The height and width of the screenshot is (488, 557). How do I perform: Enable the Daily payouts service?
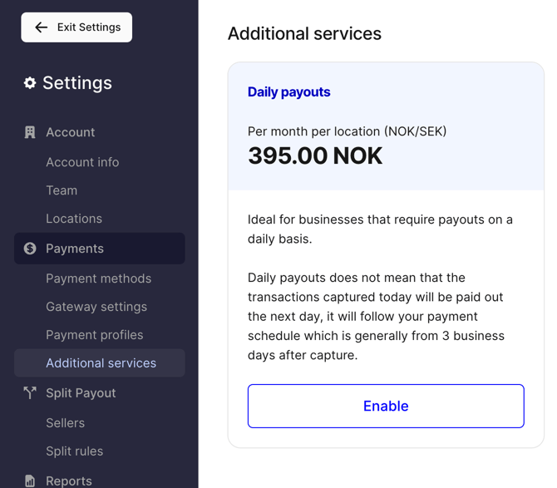tap(386, 406)
